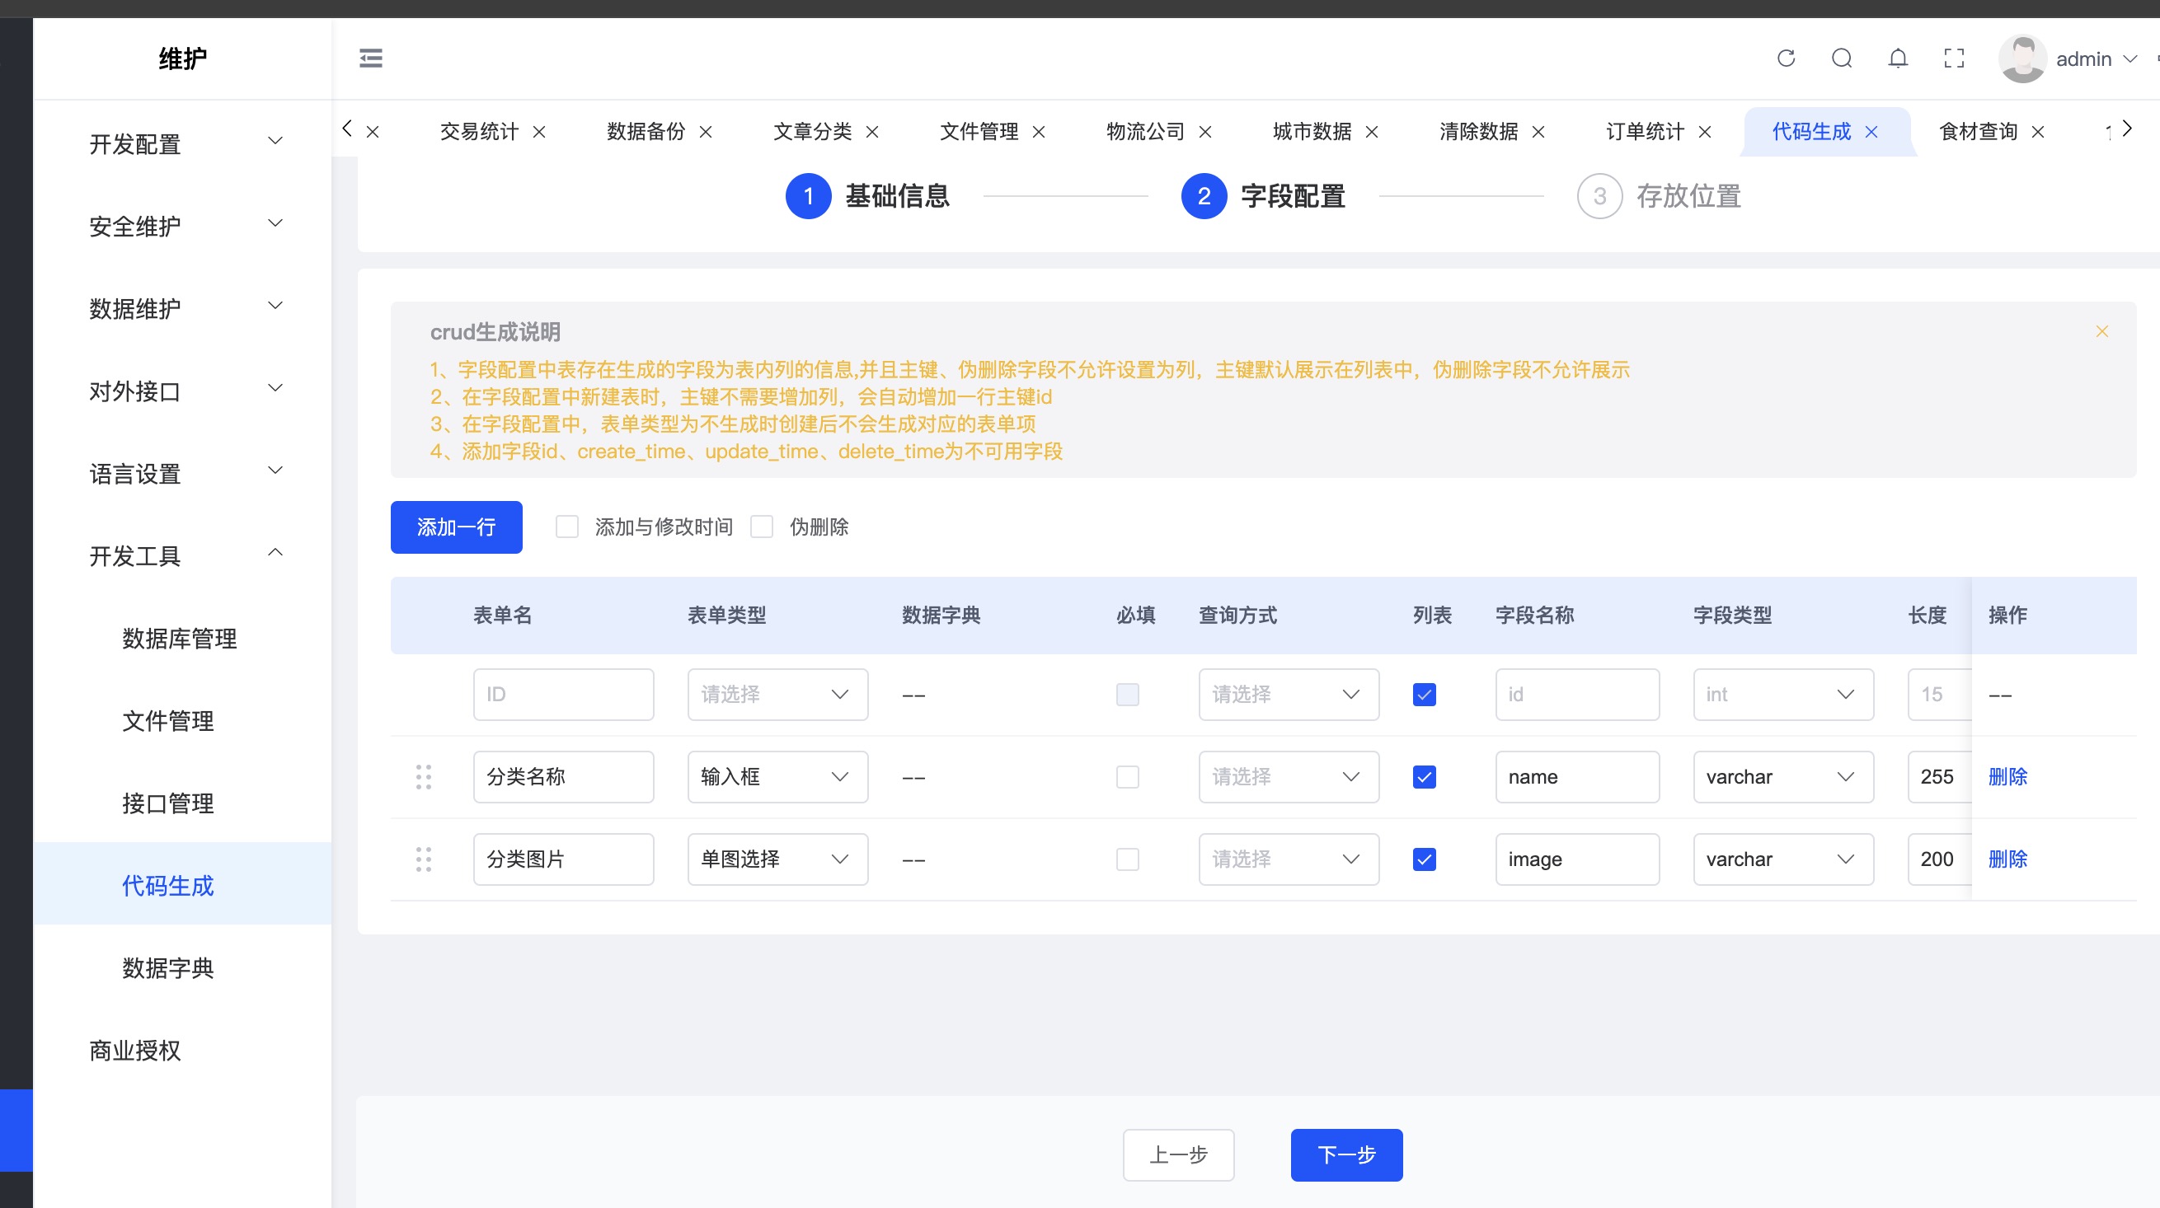Close the 交易统计 tab
The image size is (2160, 1208).
539,132
